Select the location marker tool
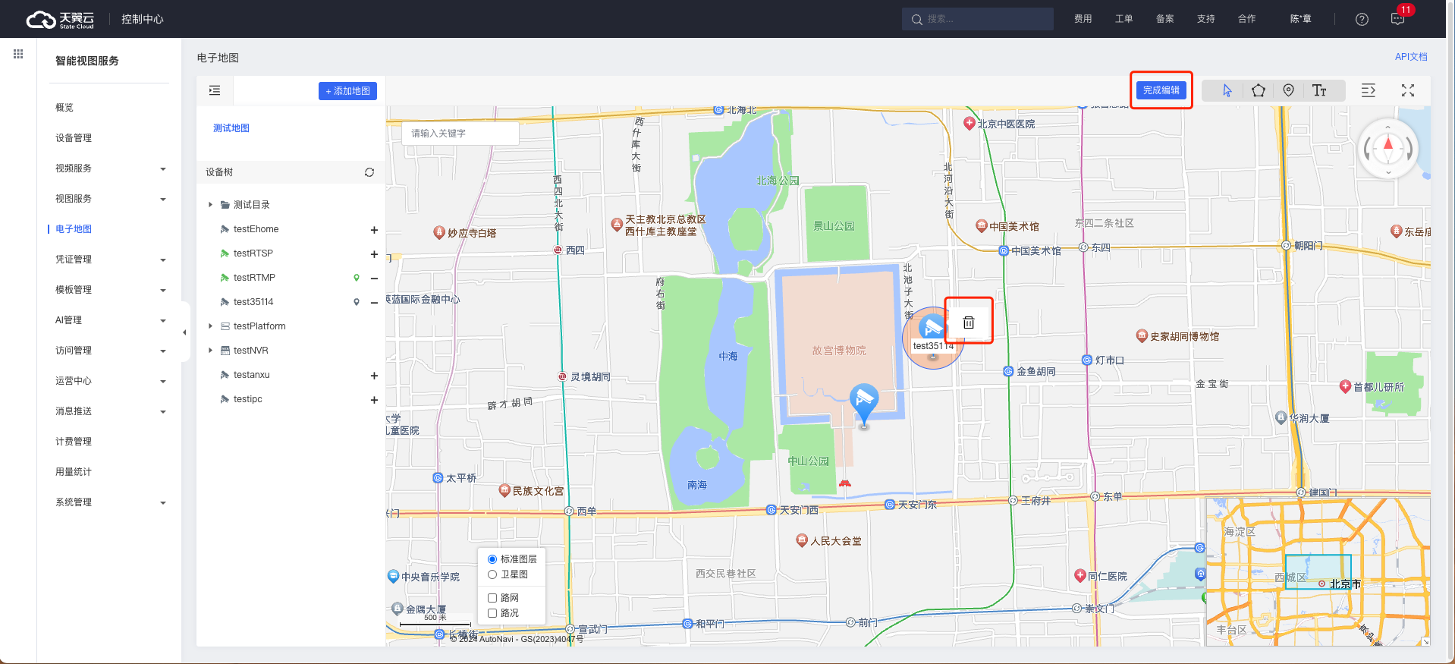This screenshot has width=1455, height=664. click(1288, 91)
